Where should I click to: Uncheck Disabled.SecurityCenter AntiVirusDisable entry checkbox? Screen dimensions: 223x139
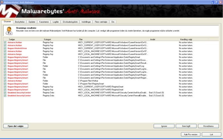tap(5, 92)
